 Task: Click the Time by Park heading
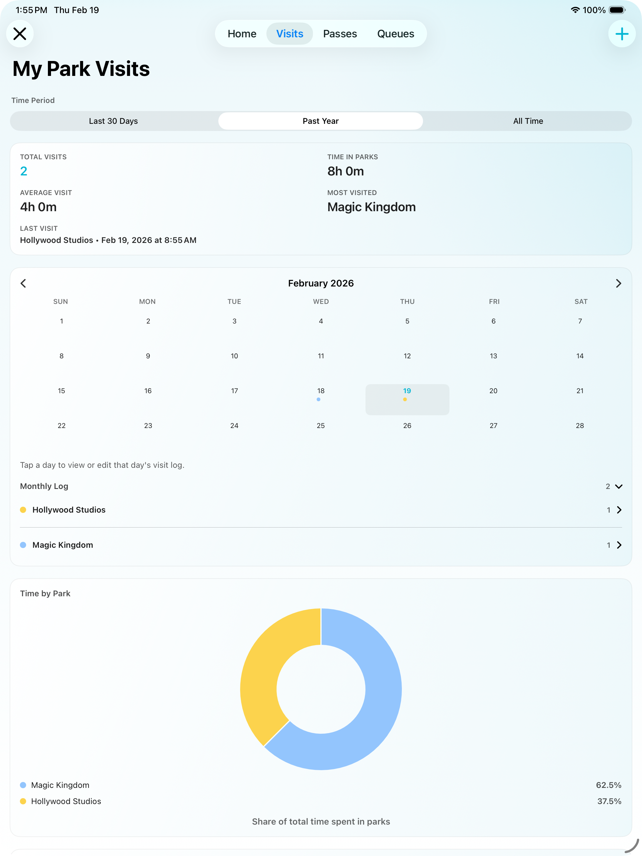point(45,593)
